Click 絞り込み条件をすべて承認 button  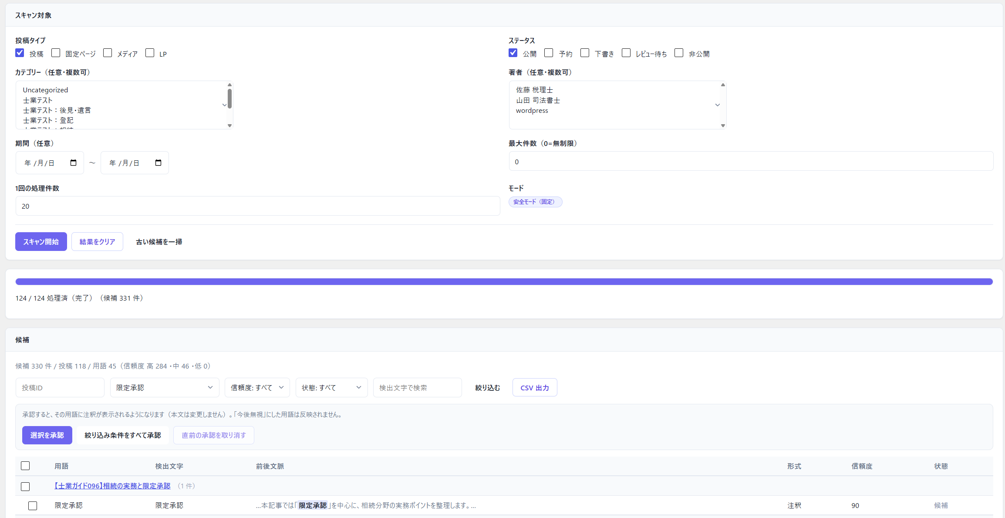coord(123,435)
